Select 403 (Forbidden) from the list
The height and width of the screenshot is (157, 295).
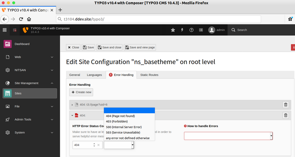click(117, 121)
